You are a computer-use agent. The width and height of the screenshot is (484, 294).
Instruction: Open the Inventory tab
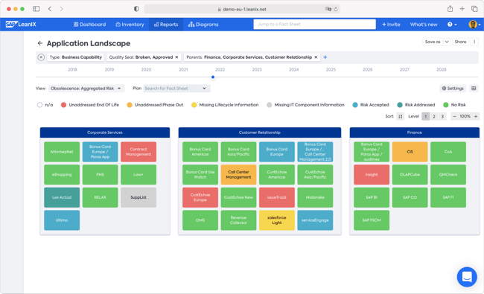[x=130, y=25]
